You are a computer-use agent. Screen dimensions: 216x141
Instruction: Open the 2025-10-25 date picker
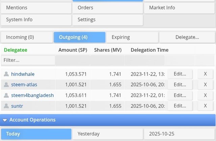pyautogui.click(x=179, y=134)
